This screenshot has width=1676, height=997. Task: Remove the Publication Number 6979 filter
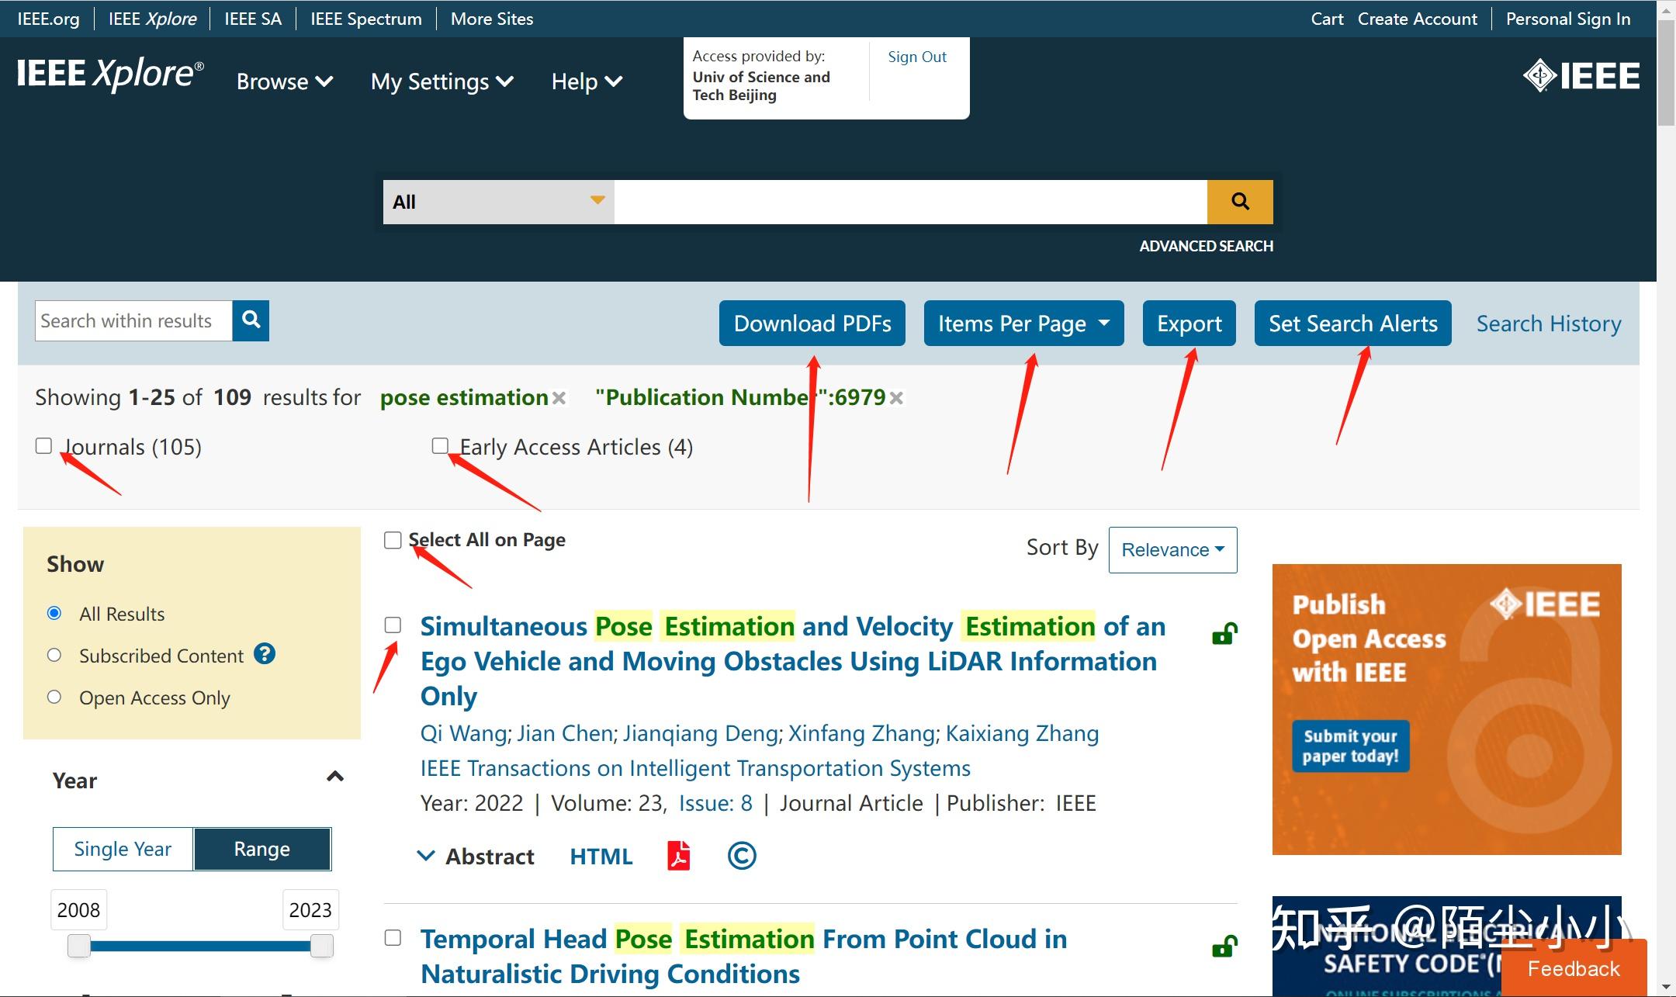tap(896, 398)
